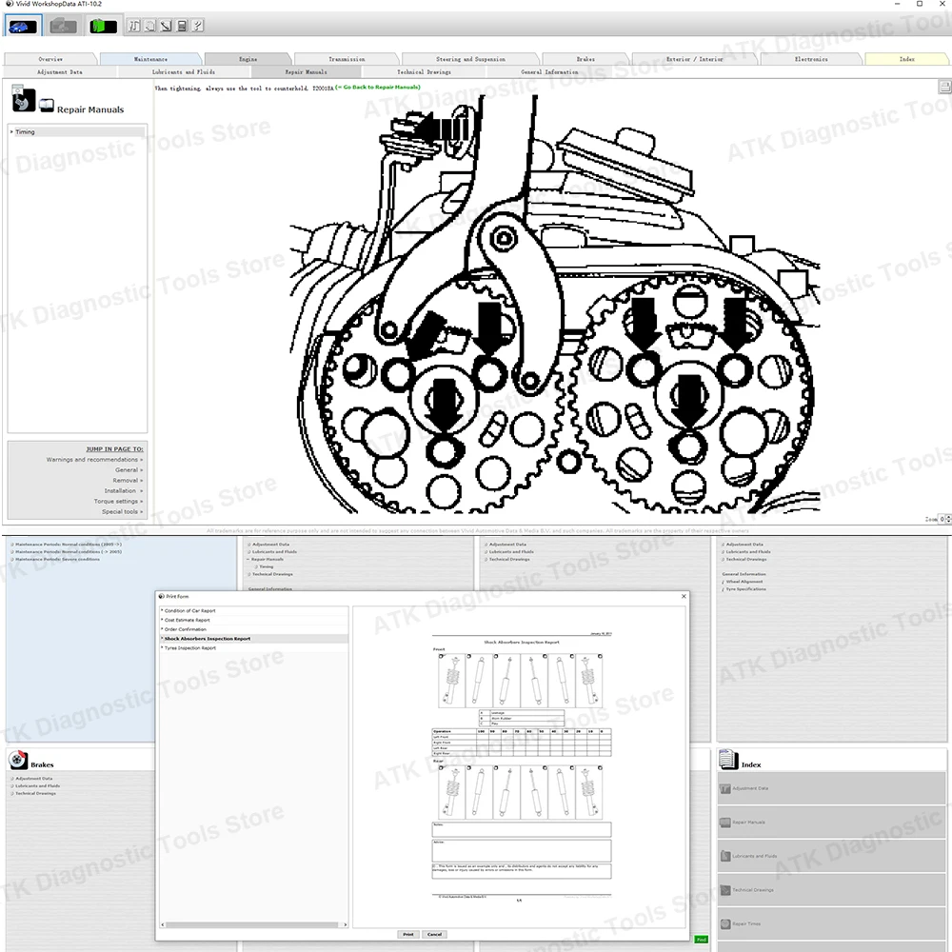Open the Steering and Suspension tab
The width and height of the screenshot is (952, 952).
pyautogui.click(x=470, y=59)
